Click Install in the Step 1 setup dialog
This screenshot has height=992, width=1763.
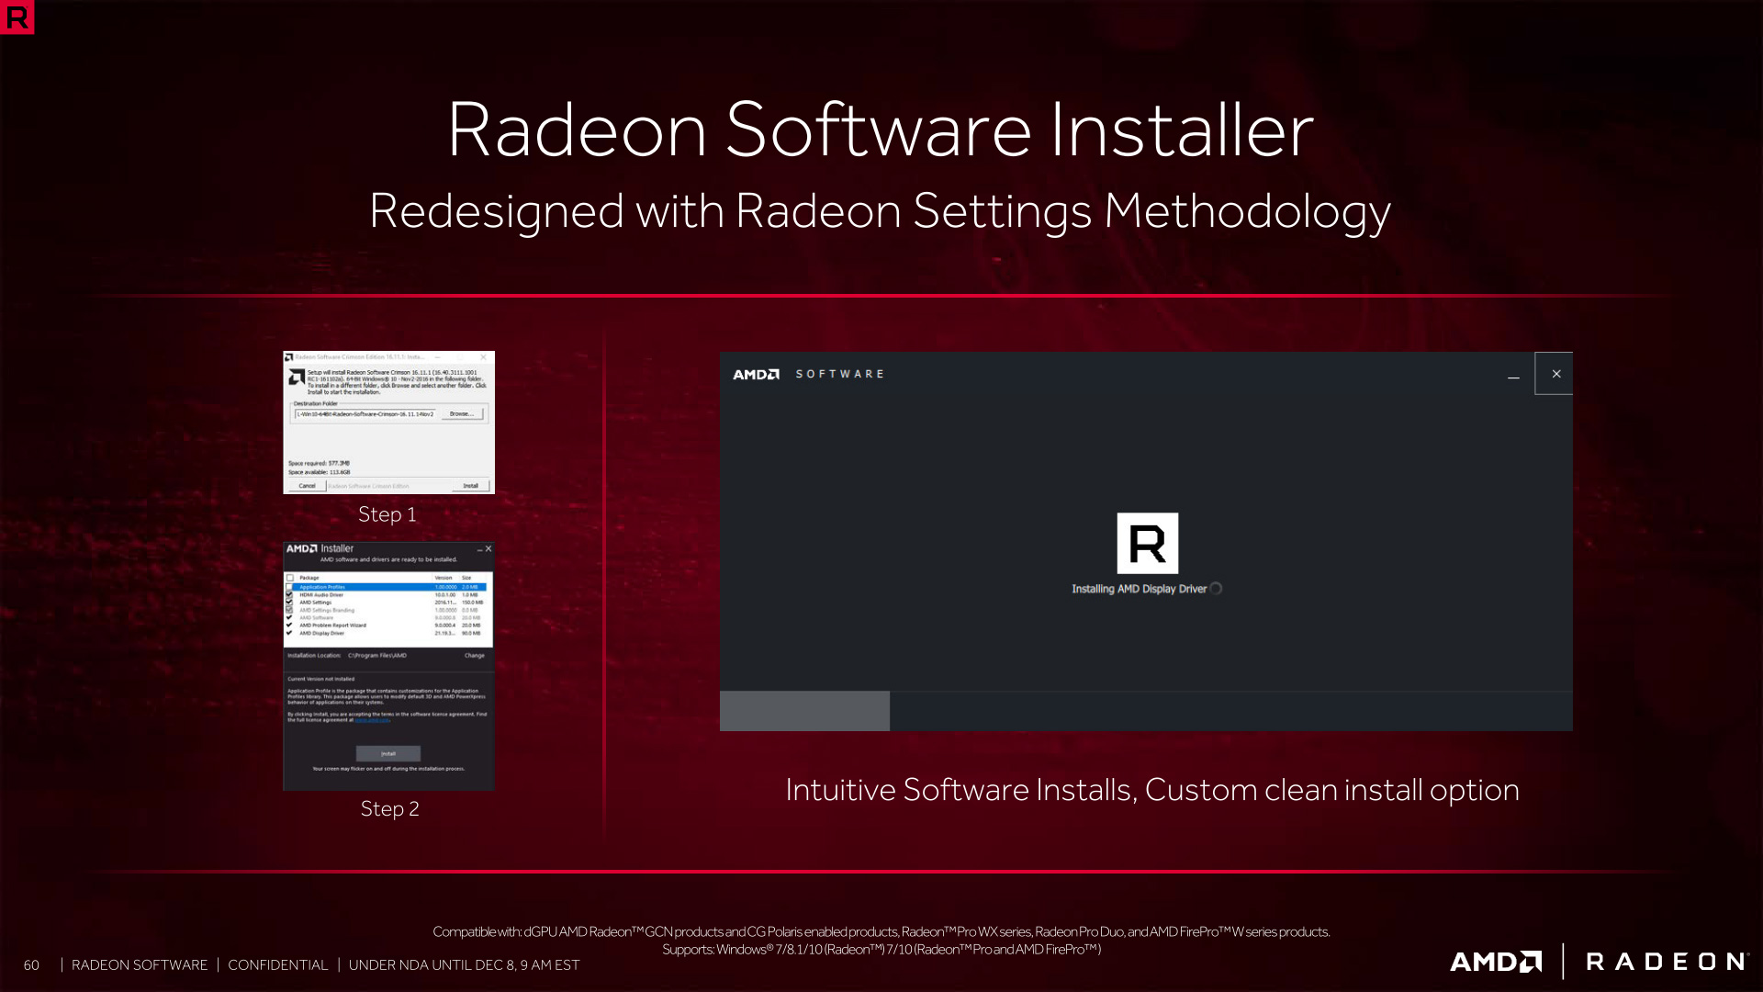pos(470,486)
